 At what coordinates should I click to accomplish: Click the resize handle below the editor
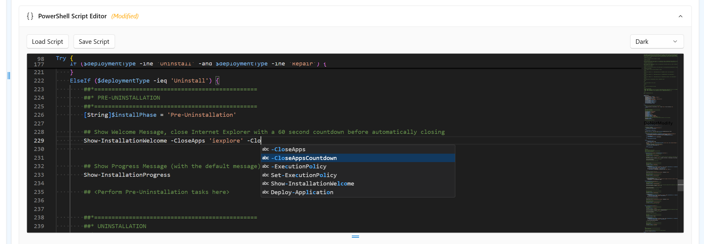coord(355,236)
